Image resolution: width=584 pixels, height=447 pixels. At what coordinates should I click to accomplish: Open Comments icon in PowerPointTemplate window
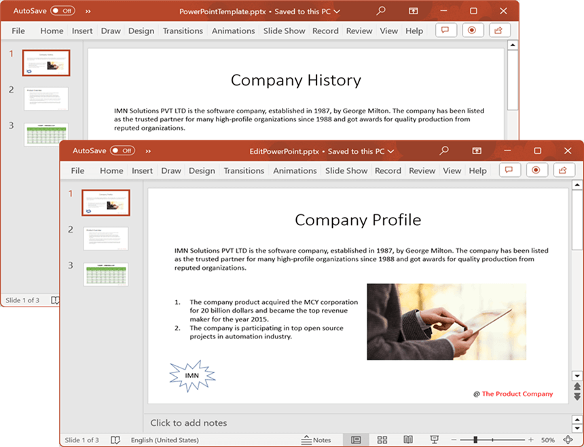(x=446, y=30)
